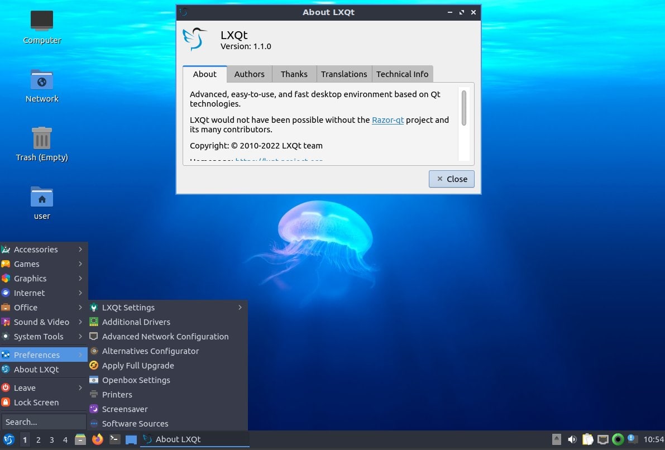Click the green circular tray icon
Image resolution: width=665 pixels, height=450 pixels.
(618, 439)
